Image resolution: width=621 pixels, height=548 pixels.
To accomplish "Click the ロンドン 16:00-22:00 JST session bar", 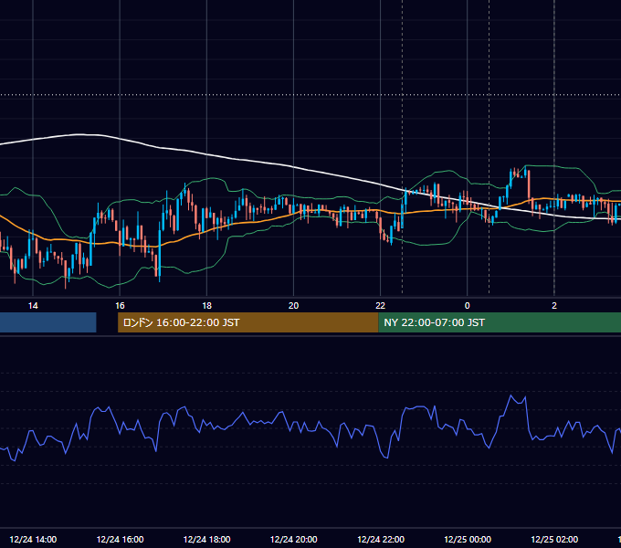I will tap(247, 322).
